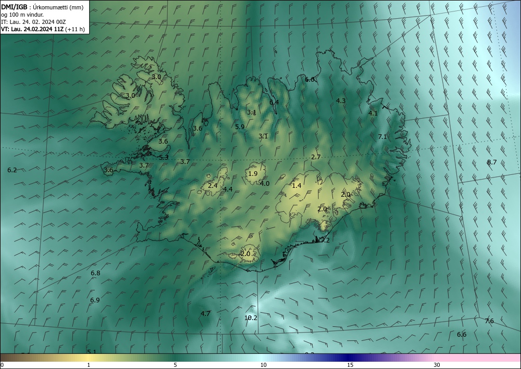Click the 6.2 value over the ocean
The height and width of the screenshot is (369, 521).
click(12, 170)
